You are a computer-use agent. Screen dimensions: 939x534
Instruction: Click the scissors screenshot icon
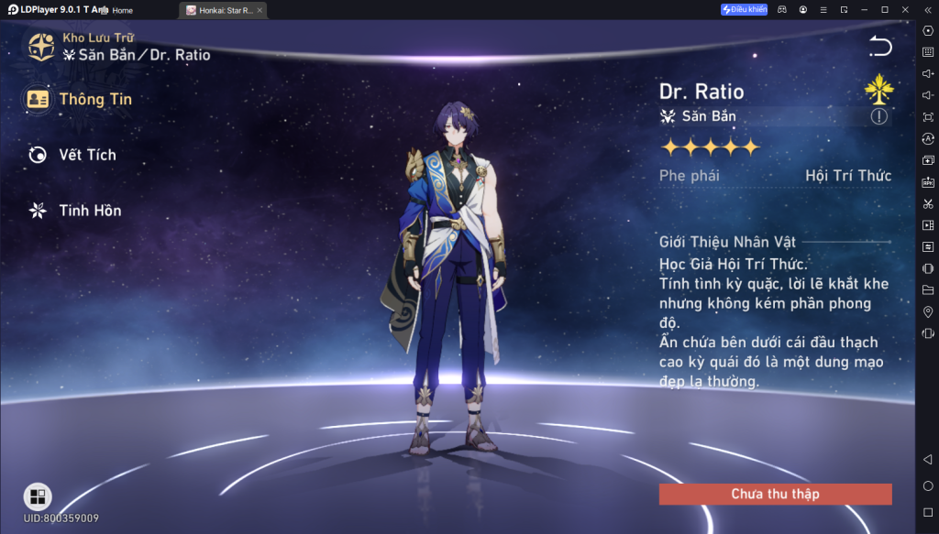[x=928, y=204]
